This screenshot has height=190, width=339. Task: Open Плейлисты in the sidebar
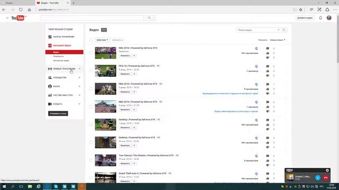point(58,56)
